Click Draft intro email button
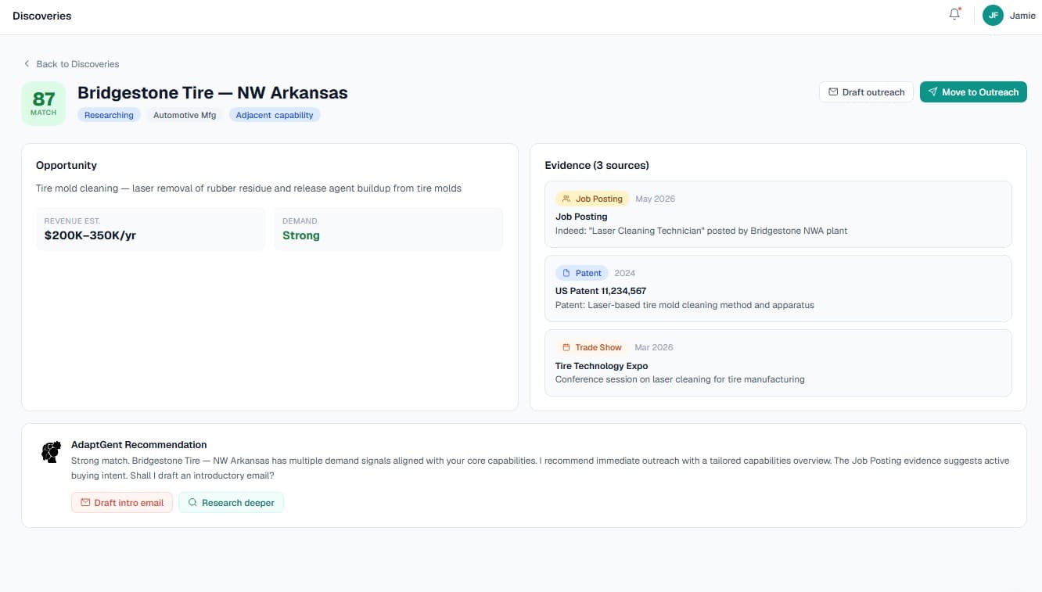This screenshot has height=592, width=1042. 122,502
